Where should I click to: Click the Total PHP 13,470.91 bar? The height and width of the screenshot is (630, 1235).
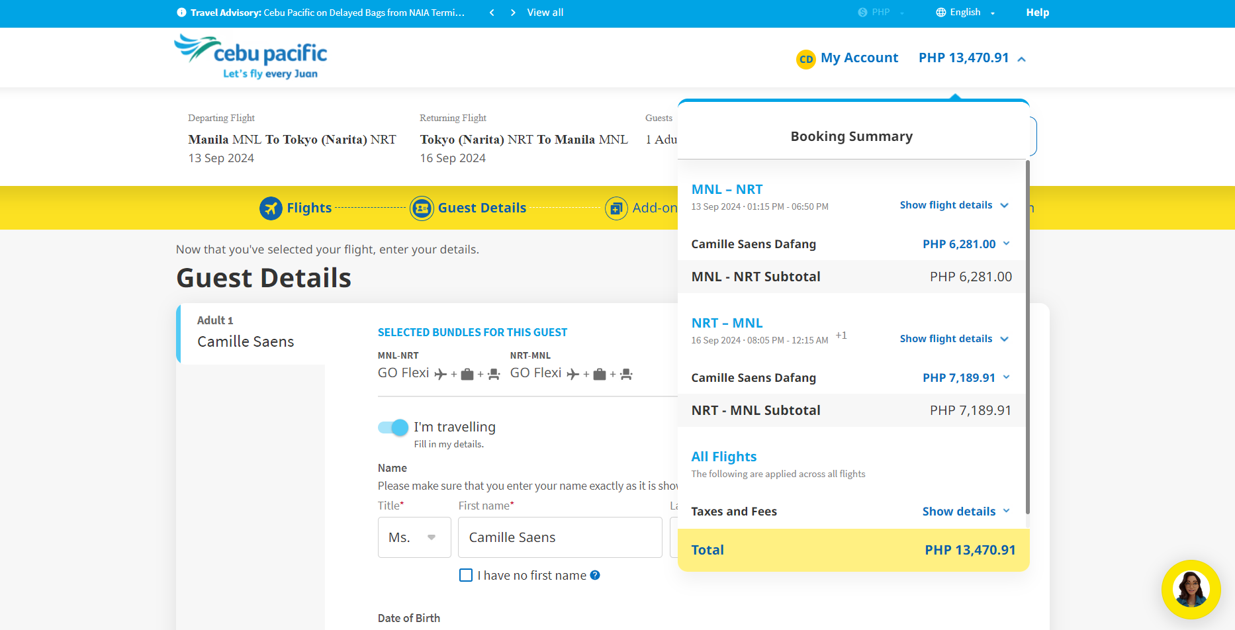point(853,550)
